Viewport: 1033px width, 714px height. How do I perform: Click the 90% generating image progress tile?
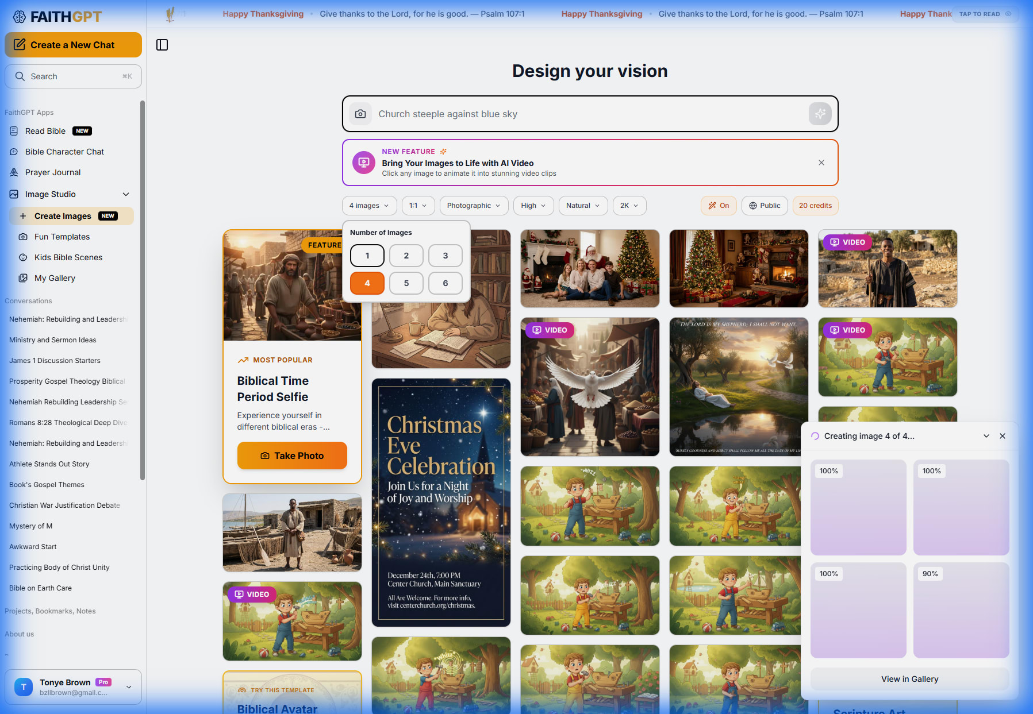(x=961, y=610)
